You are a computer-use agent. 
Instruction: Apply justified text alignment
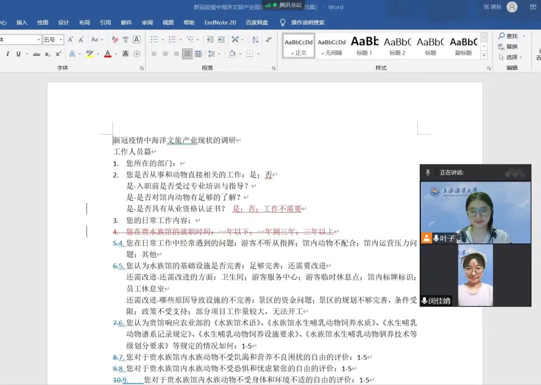[x=187, y=53]
